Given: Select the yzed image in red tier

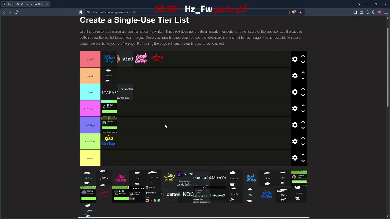Looking at the screenshot, I should [x=125, y=59].
